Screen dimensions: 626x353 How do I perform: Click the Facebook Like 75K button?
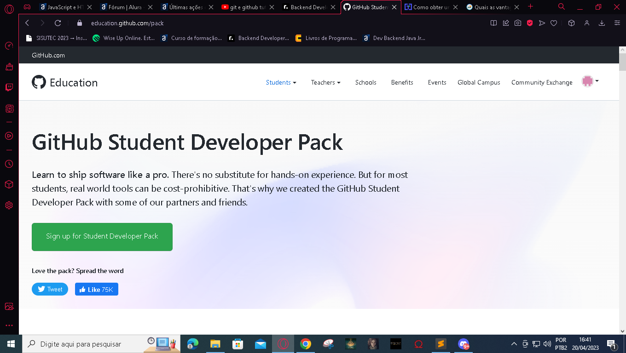tap(97, 289)
